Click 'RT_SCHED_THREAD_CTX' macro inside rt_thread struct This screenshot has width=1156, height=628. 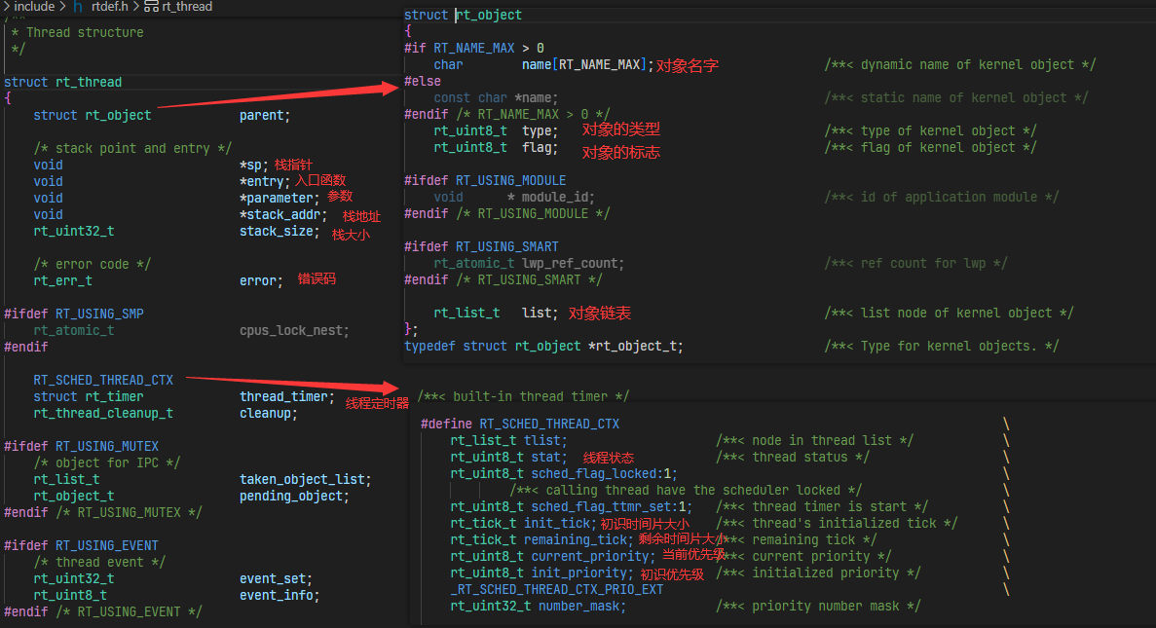103,380
